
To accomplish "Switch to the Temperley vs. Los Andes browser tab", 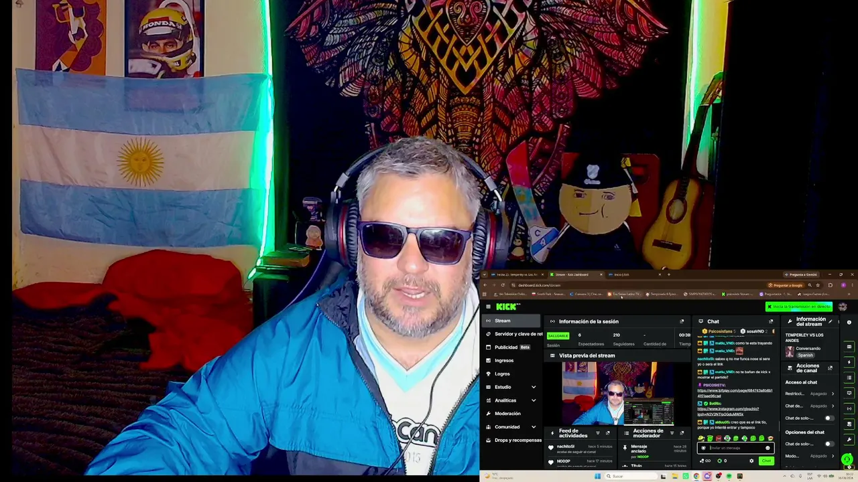I will point(518,274).
